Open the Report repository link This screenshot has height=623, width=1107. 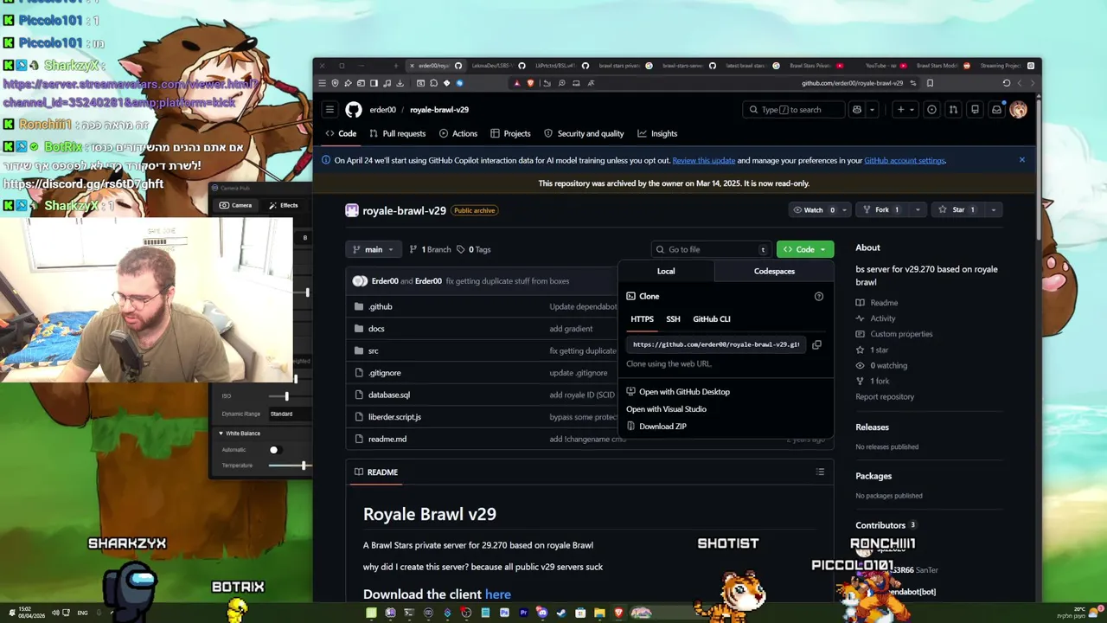(x=885, y=396)
